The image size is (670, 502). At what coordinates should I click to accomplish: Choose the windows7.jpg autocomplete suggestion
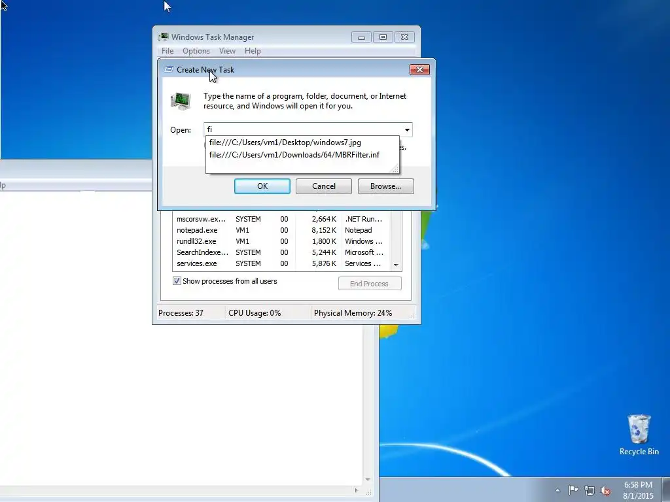pyautogui.click(x=285, y=142)
